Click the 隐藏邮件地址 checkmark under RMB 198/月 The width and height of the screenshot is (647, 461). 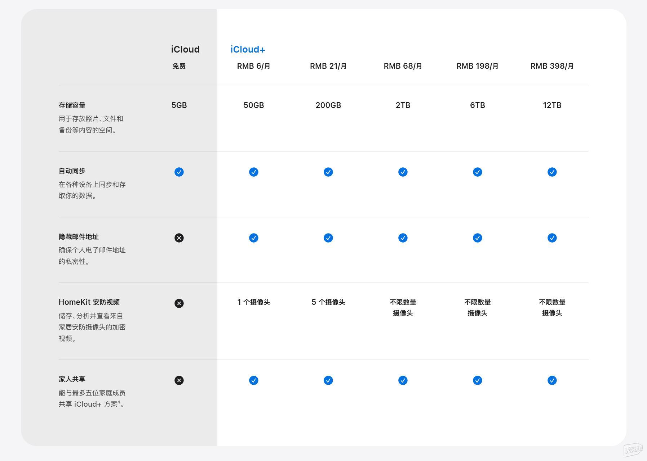478,238
